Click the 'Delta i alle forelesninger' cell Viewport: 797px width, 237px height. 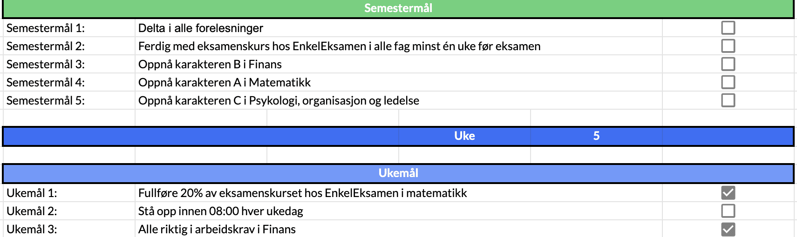tap(201, 28)
